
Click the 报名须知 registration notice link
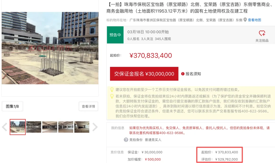coord(193,74)
